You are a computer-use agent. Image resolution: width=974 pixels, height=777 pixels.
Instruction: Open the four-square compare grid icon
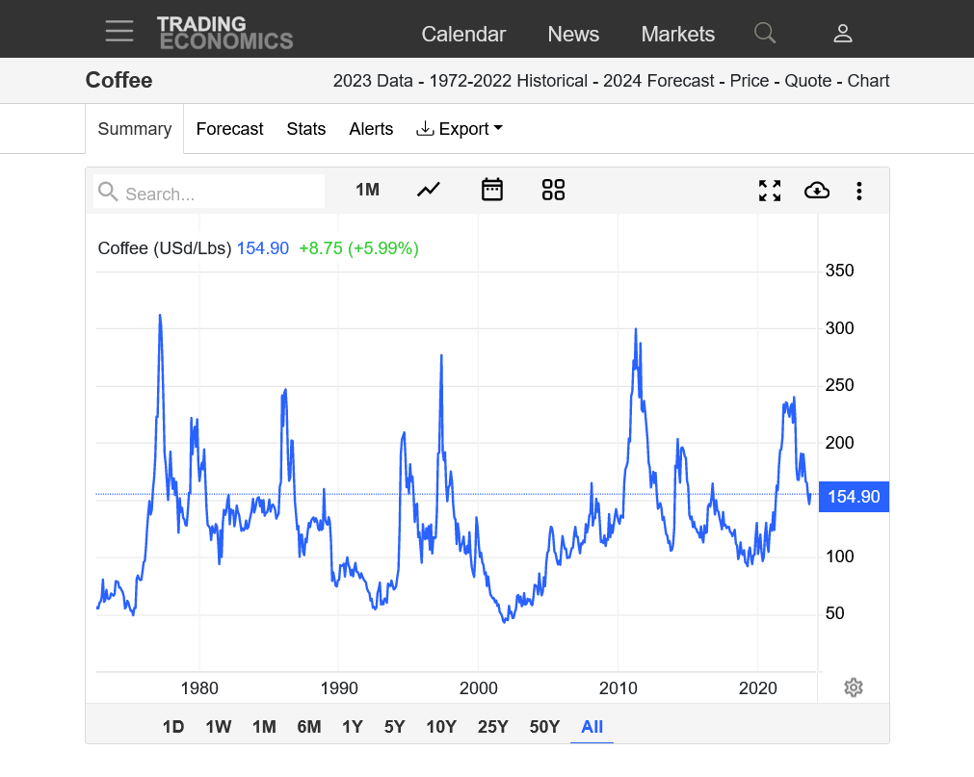point(553,190)
